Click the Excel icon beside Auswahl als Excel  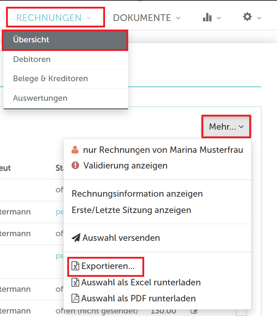pos(75,283)
